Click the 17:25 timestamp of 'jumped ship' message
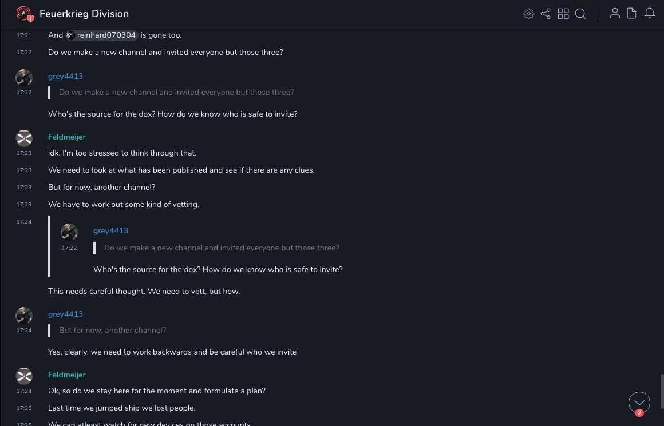The width and height of the screenshot is (664, 426). 24,408
